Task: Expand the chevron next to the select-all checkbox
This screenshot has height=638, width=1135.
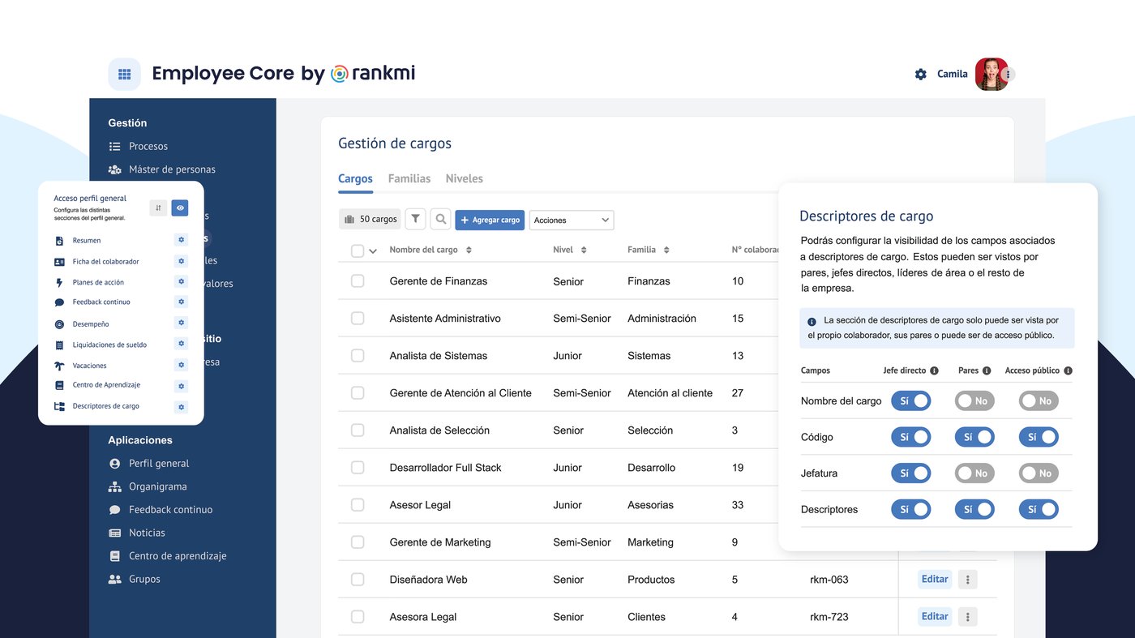Action: click(373, 250)
